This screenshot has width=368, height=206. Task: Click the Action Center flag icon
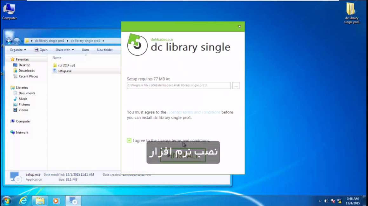coord(333,201)
